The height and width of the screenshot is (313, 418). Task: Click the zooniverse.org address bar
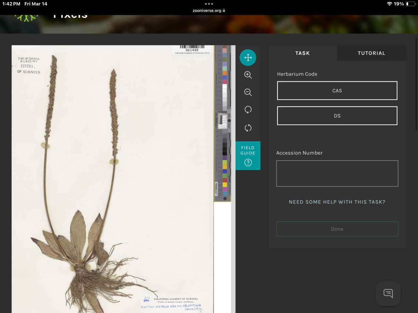[209, 10]
